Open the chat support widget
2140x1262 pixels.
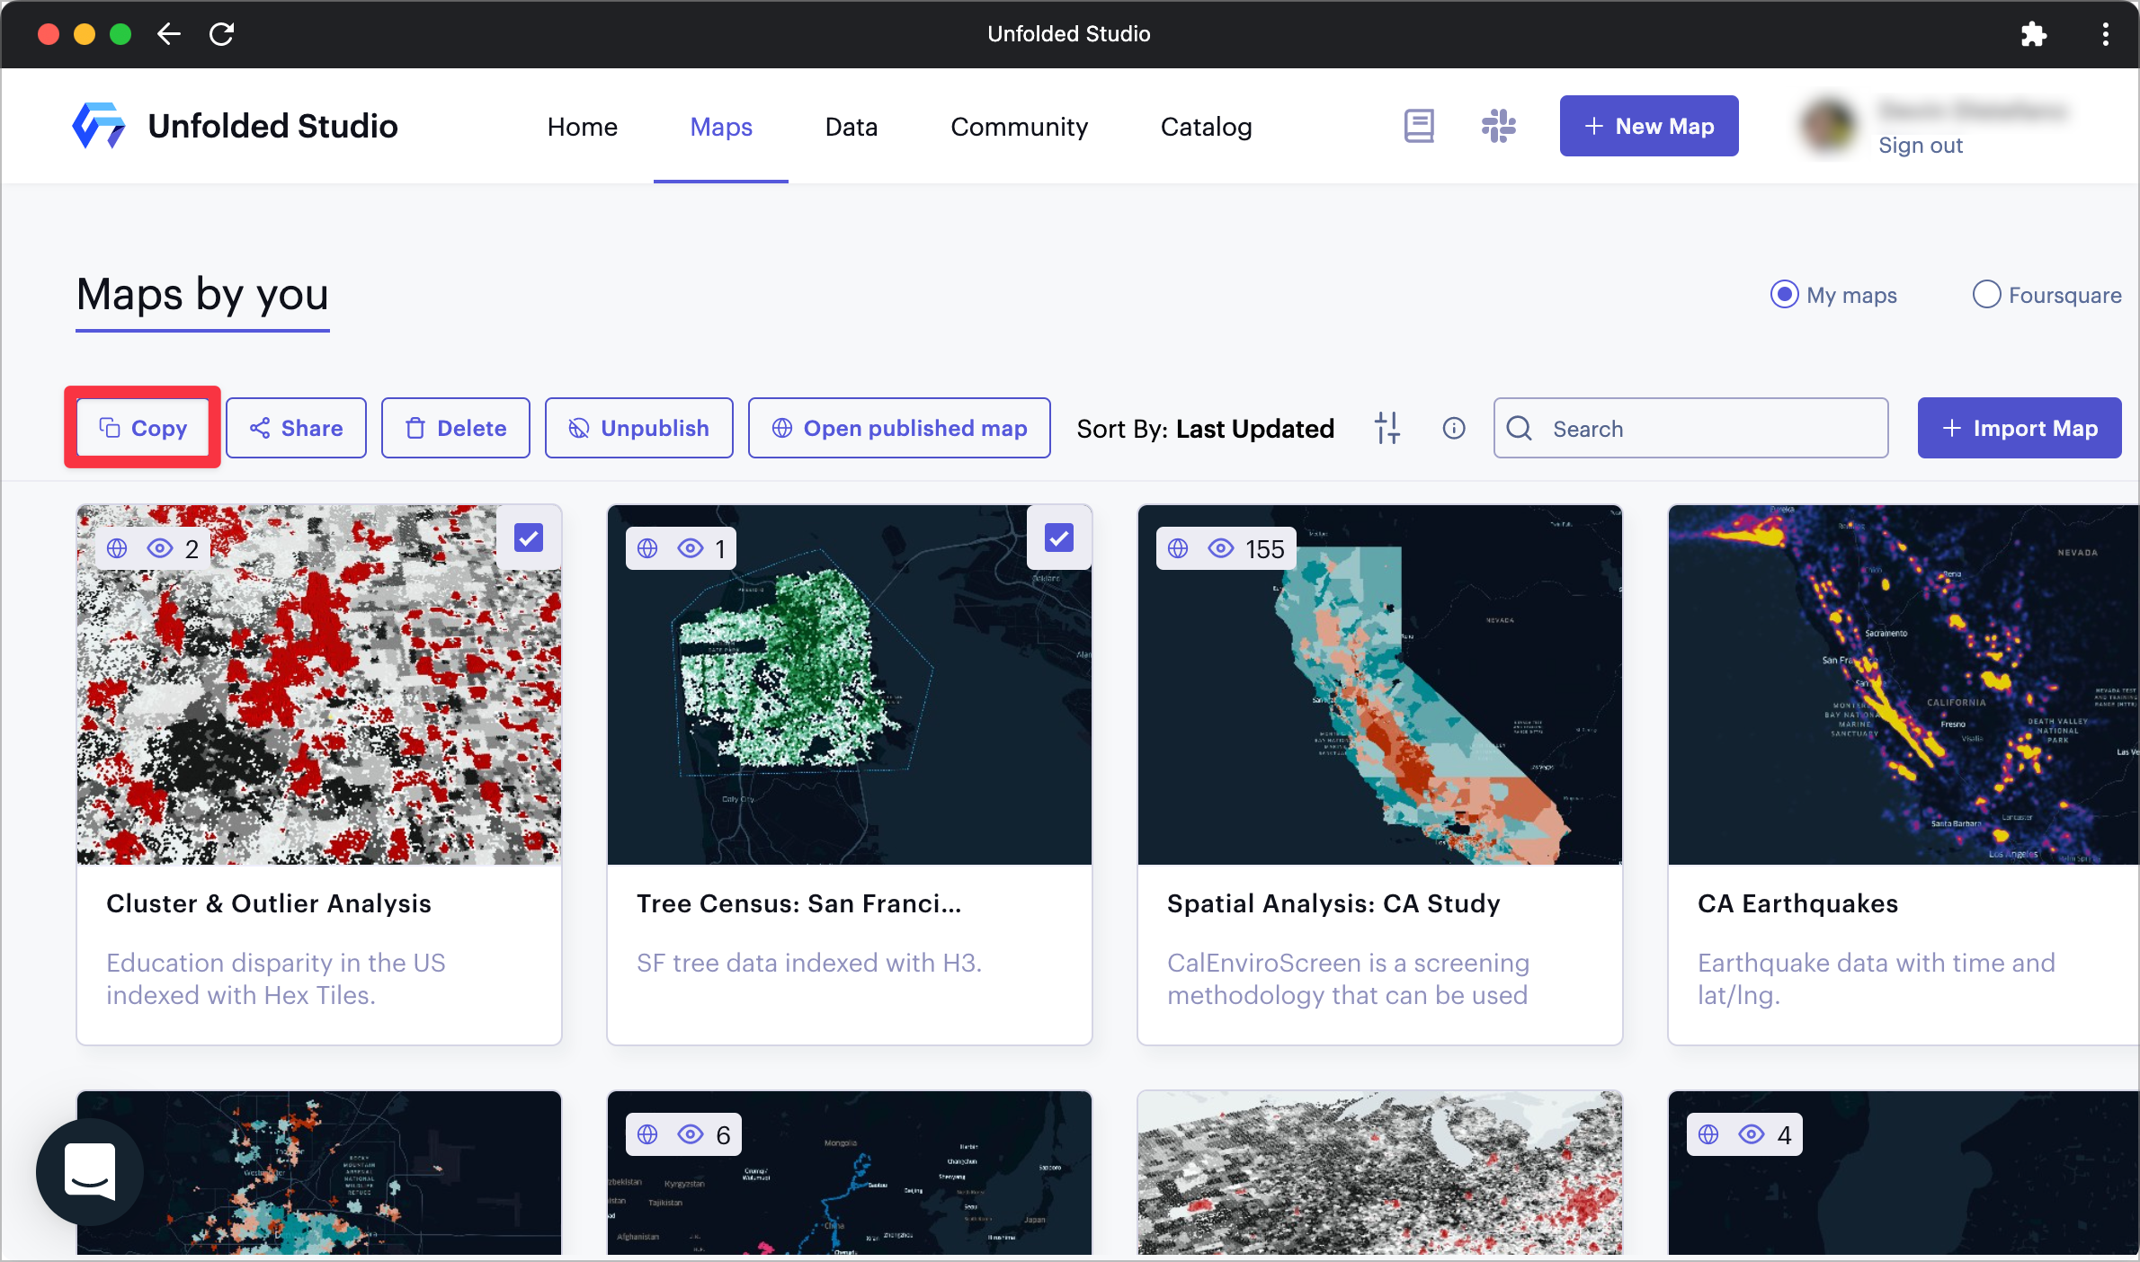tap(89, 1171)
